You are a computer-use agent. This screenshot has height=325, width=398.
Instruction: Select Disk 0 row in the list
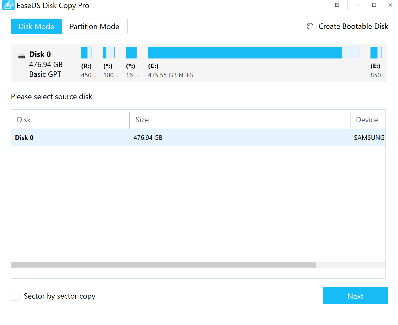198,137
